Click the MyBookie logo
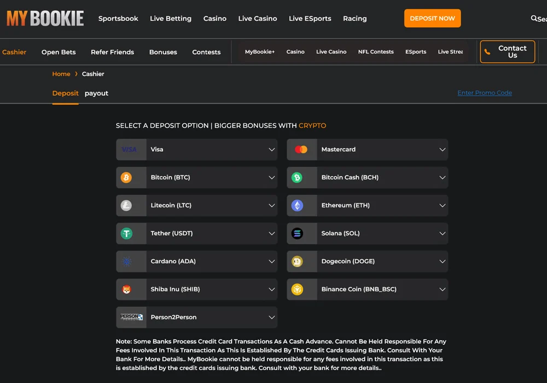 [x=45, y=19]
